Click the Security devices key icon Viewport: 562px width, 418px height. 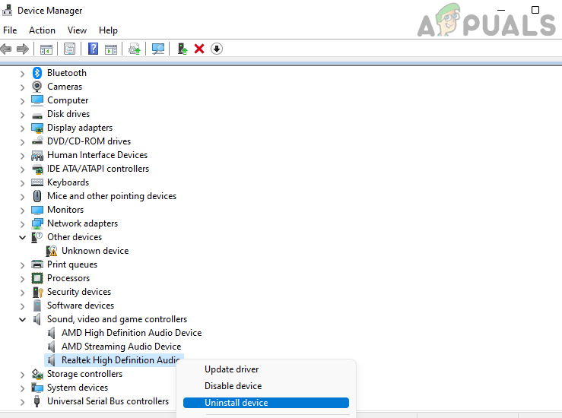point(37,292)
